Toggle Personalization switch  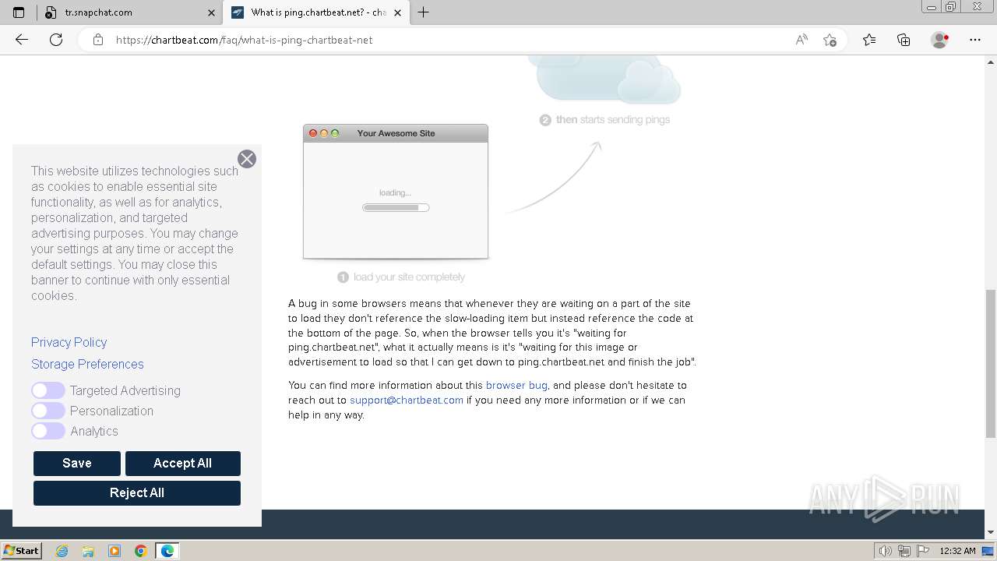[48, 411]
